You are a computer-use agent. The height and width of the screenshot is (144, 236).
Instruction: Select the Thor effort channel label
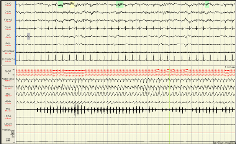[8, 94]
